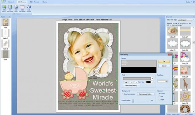Select the Add Text tool
The width and height of the screenshot is (195, 115).
point(16,8)
